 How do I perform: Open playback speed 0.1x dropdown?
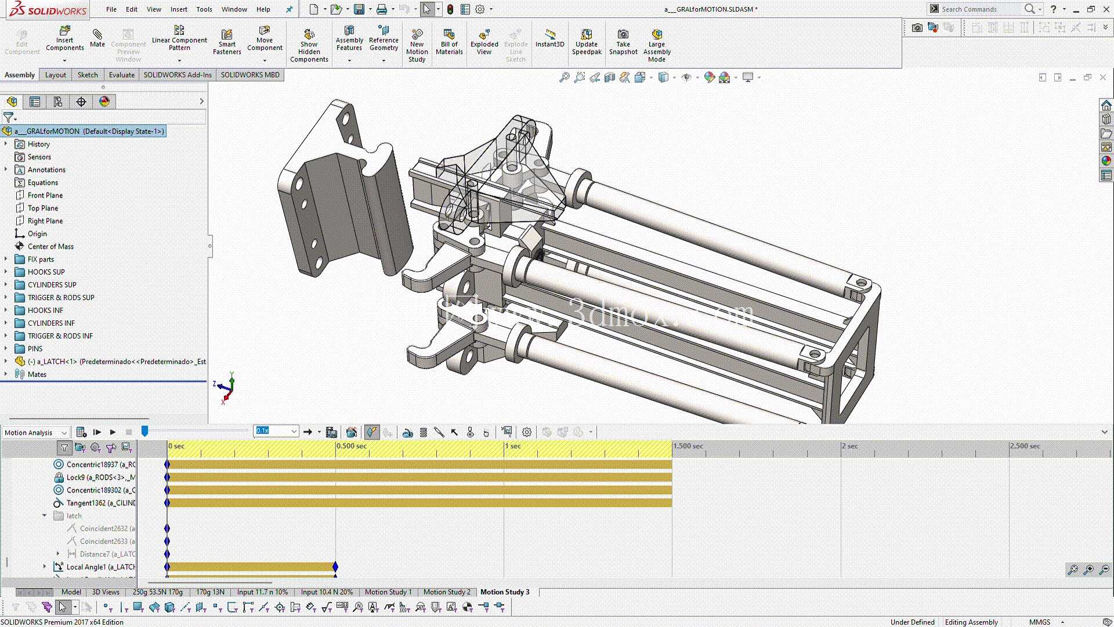point(276,431)
